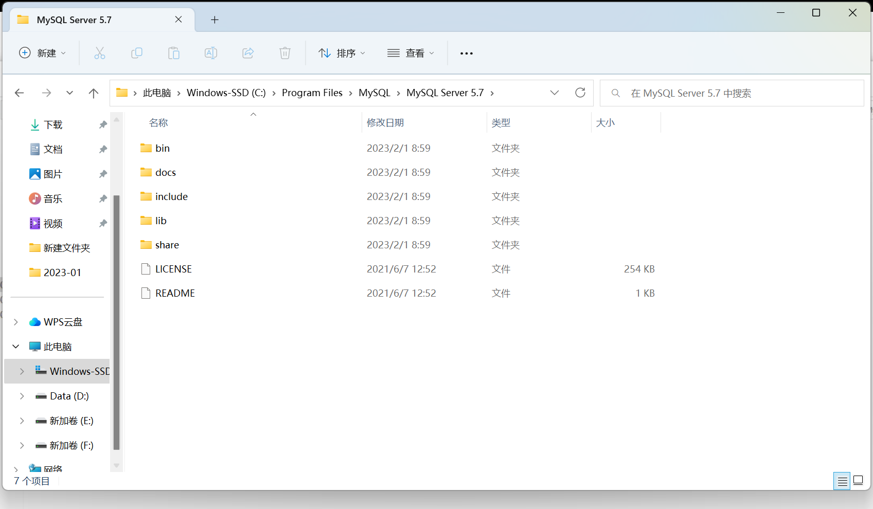873x509 pixels.
Task: Click navigation pane scroll-down arrow
Action: [x=116, y=465]
